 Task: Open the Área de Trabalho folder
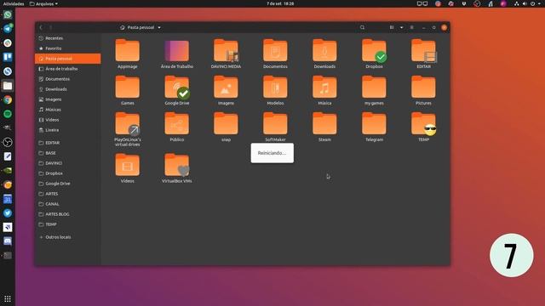click(x=176, y=54)
